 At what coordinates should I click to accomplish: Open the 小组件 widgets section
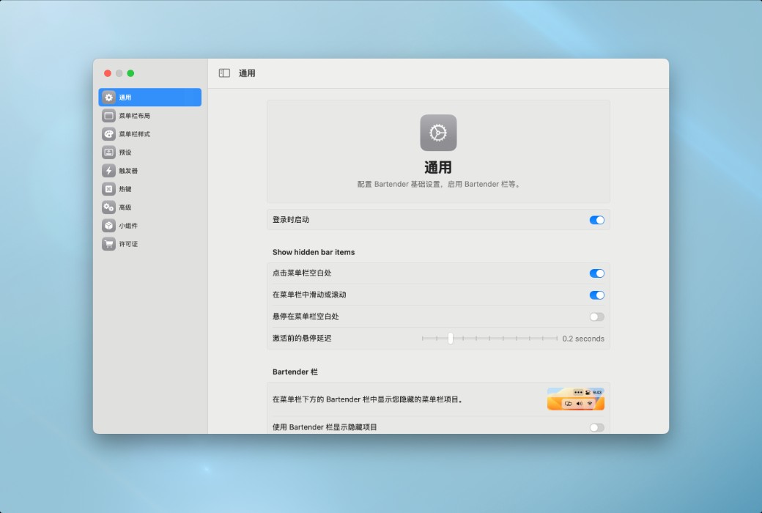coord(149,226)
